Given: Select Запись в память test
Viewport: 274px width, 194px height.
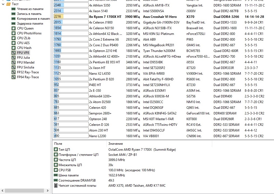Looking at the screenshot, I should (x=29, y=14).
